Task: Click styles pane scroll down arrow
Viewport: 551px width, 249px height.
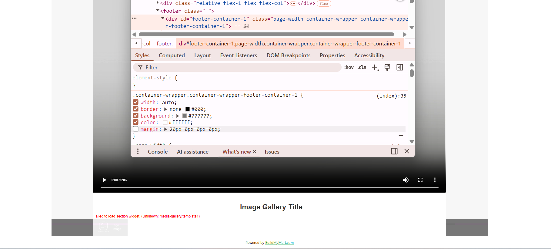Action: pyautogui.click(x=412, y=141)
